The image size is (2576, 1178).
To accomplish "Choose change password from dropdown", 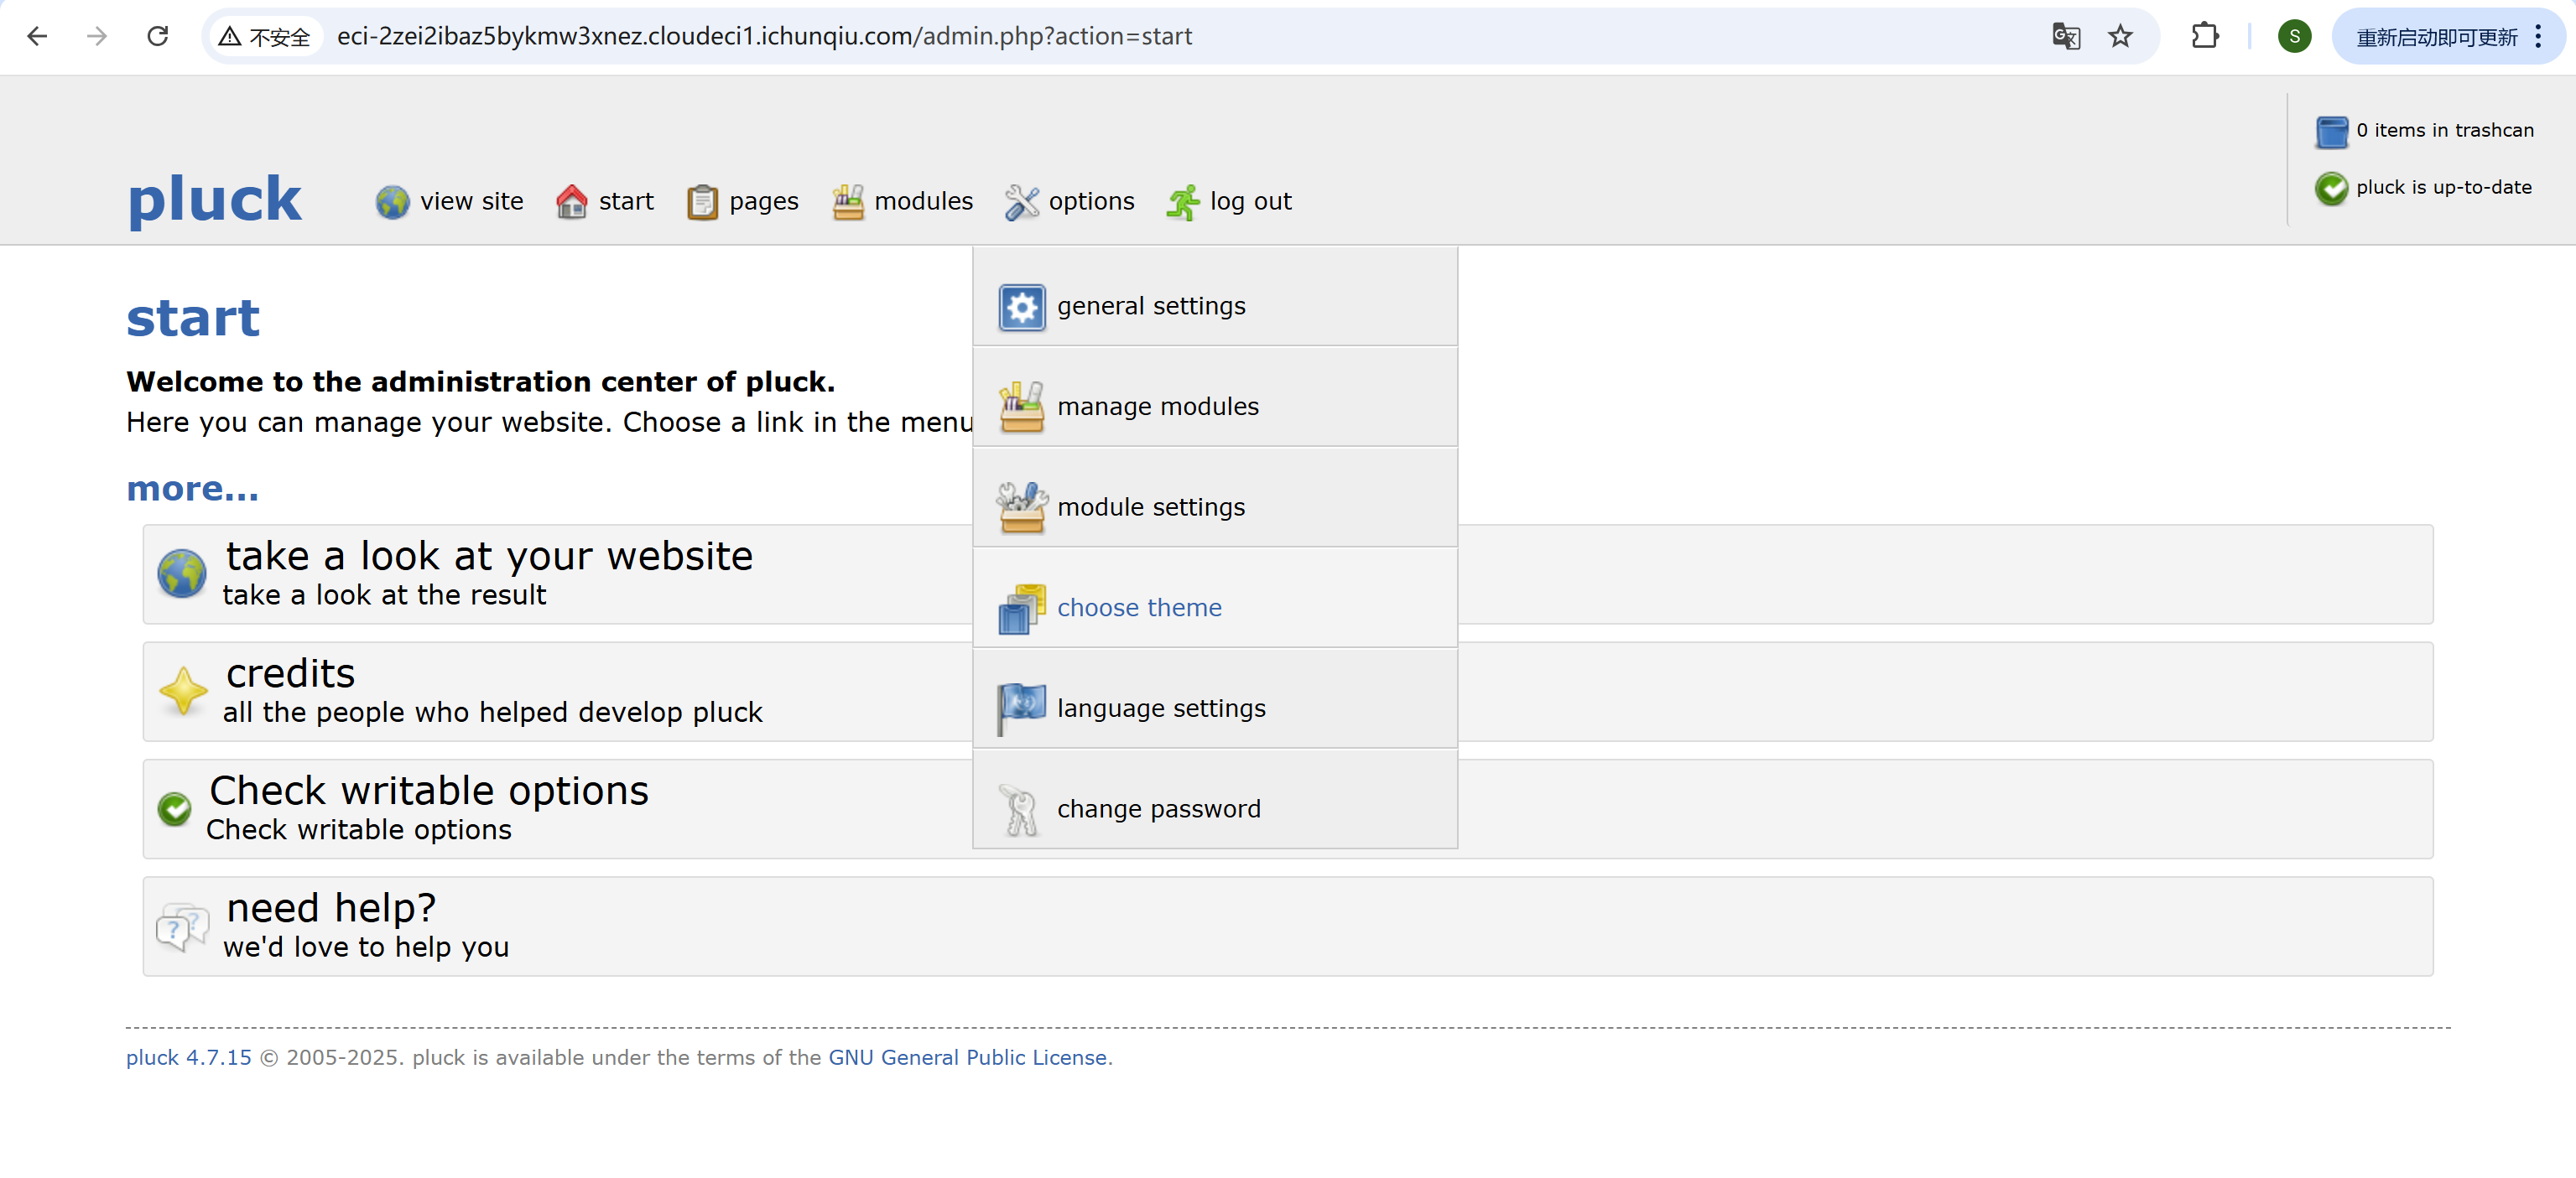I will 1215,801.
